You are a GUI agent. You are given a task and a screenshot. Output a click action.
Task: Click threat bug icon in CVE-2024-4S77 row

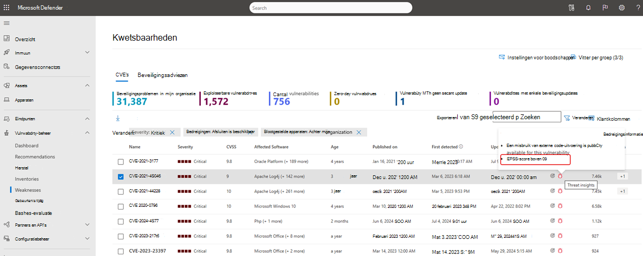[560, 221]
